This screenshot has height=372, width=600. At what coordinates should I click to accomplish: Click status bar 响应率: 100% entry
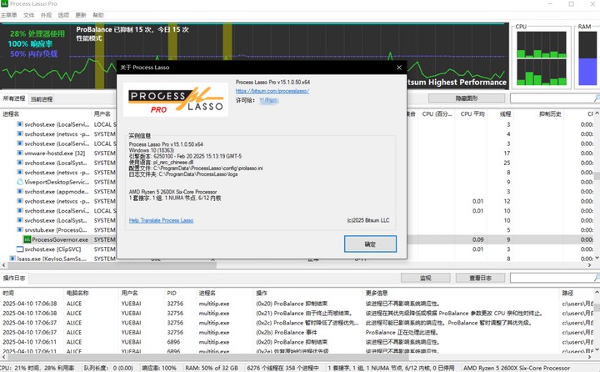tap(159, 368)
